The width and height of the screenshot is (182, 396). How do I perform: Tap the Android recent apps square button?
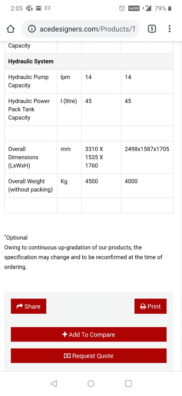[128, 384]
